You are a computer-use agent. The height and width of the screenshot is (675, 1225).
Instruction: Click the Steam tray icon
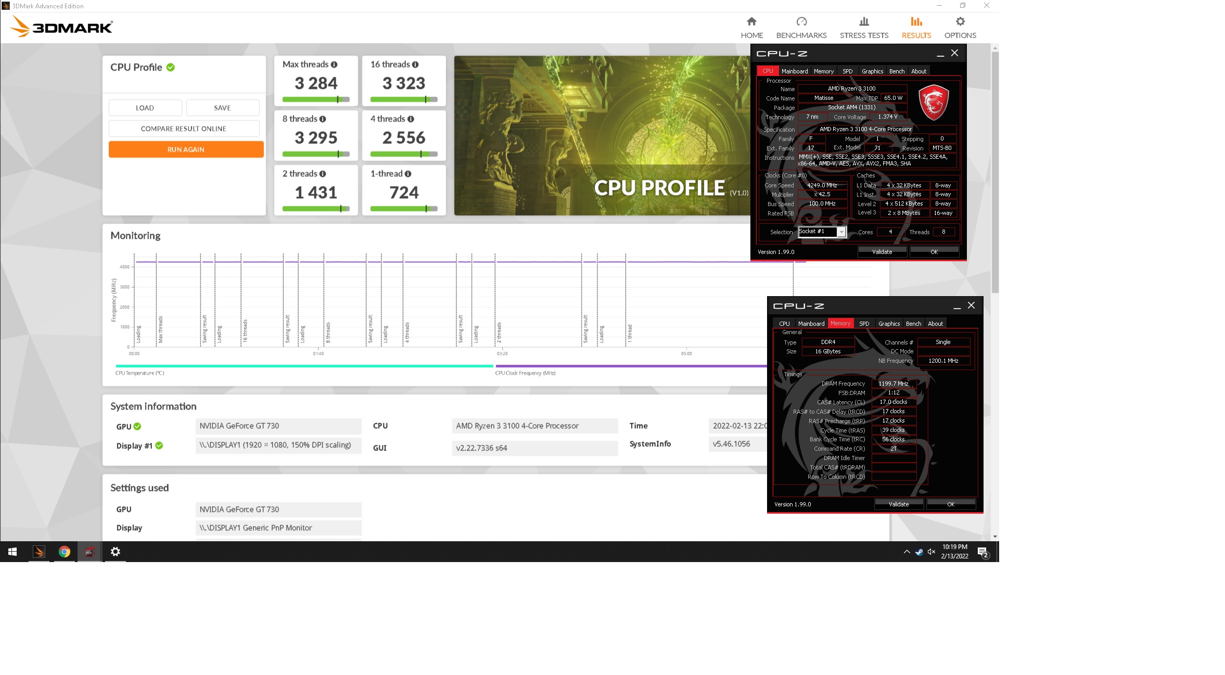919,552
